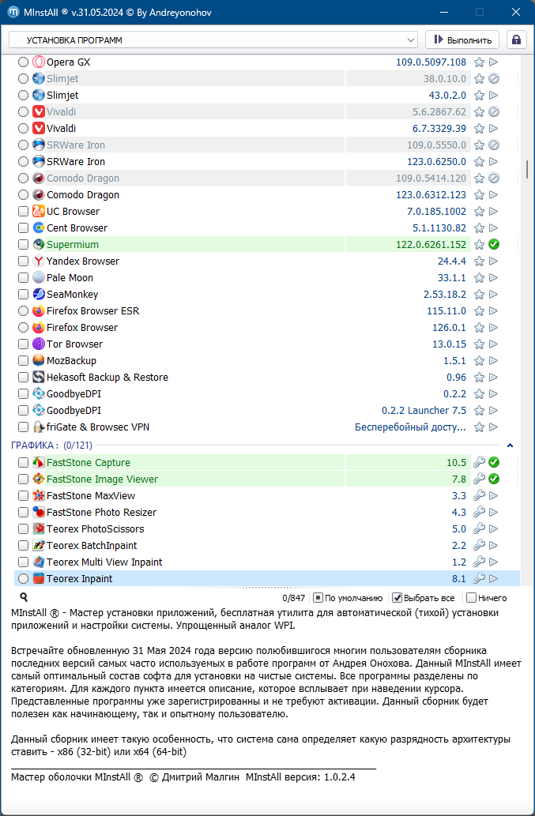Select the Firefox Browser 126.0.1 radio button
The height and width of the screenshot is (816, 535).
click(23, 328)
